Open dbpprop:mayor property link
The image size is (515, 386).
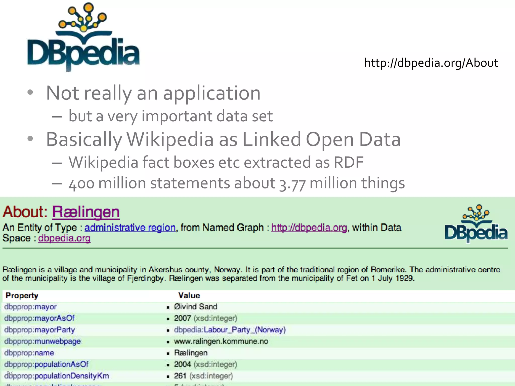[30, 307]
